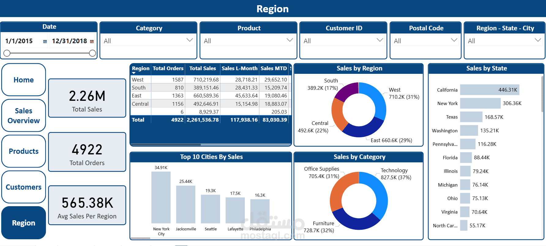Open the end date calendar picker icon

tap(92, 41)
